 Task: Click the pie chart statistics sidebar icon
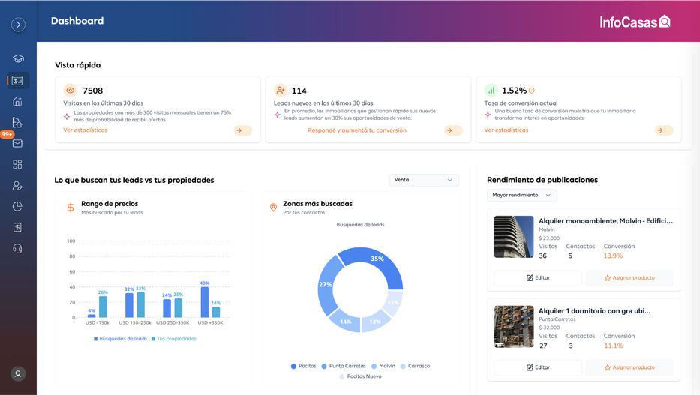pyautogui.click(x=18, y=206)
